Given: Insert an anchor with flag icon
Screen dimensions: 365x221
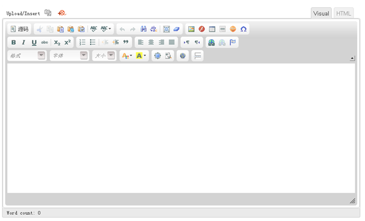Looking at the screenshot, I should (x=233, y=42).
